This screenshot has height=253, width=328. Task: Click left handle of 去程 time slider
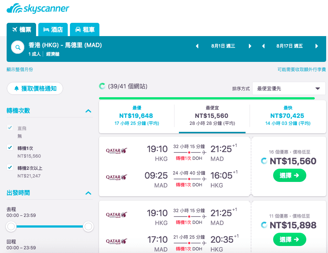[x=11, y=226]
